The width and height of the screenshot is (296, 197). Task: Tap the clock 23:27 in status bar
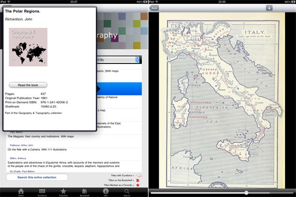click(x=74, y=1)
